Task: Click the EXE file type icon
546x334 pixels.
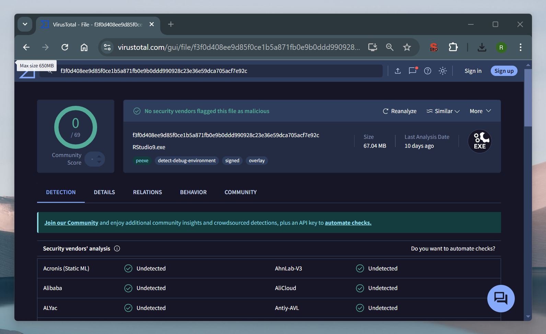Action: pos(480,141)
